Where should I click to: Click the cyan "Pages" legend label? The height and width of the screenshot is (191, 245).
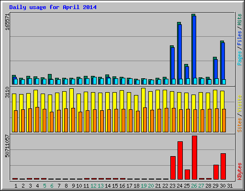tap(240, 58)
